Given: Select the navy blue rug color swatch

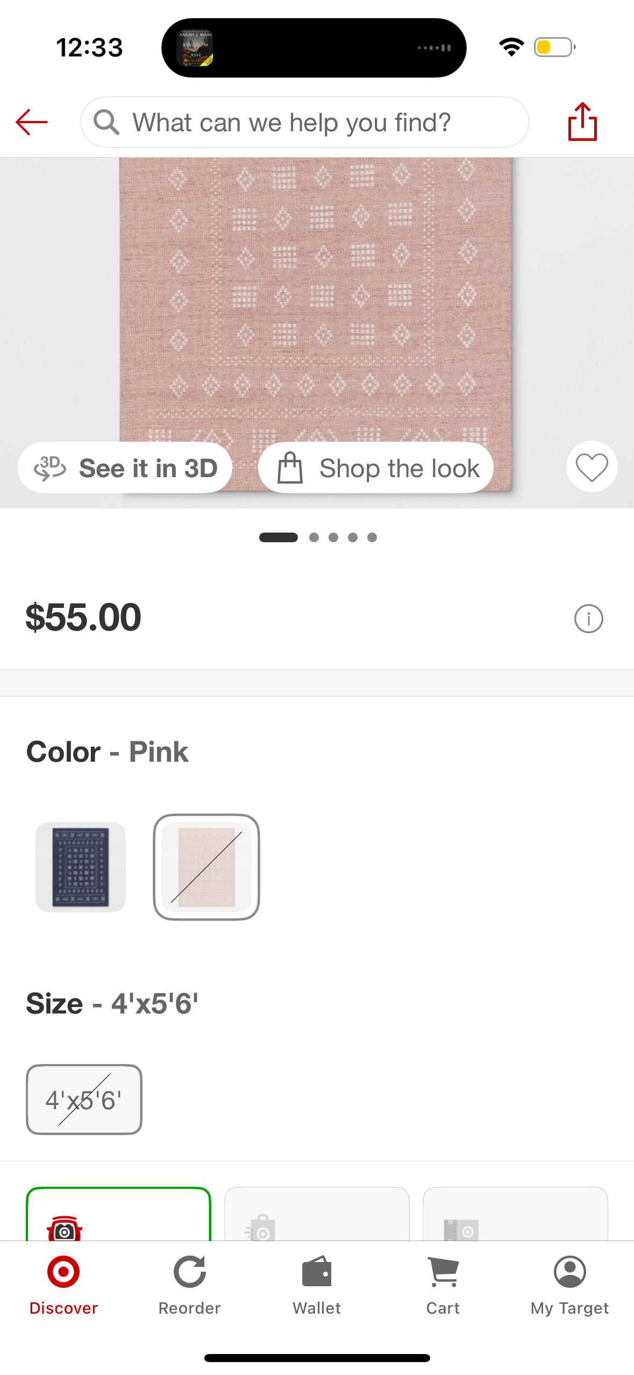Looking at the screenshot, I should pyautogui.click(x=81, y=867).
